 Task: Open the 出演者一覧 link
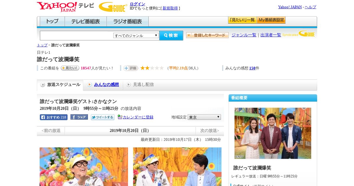(x=271, y=35)
